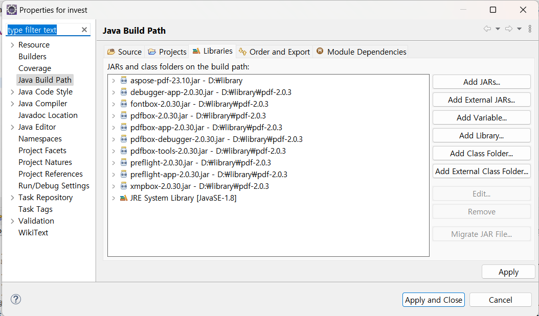This screenshot has height=316, width=539.
Task: Click the jar icon of pdfbox-app-2.0.30.jar
Action: point(124,128)
